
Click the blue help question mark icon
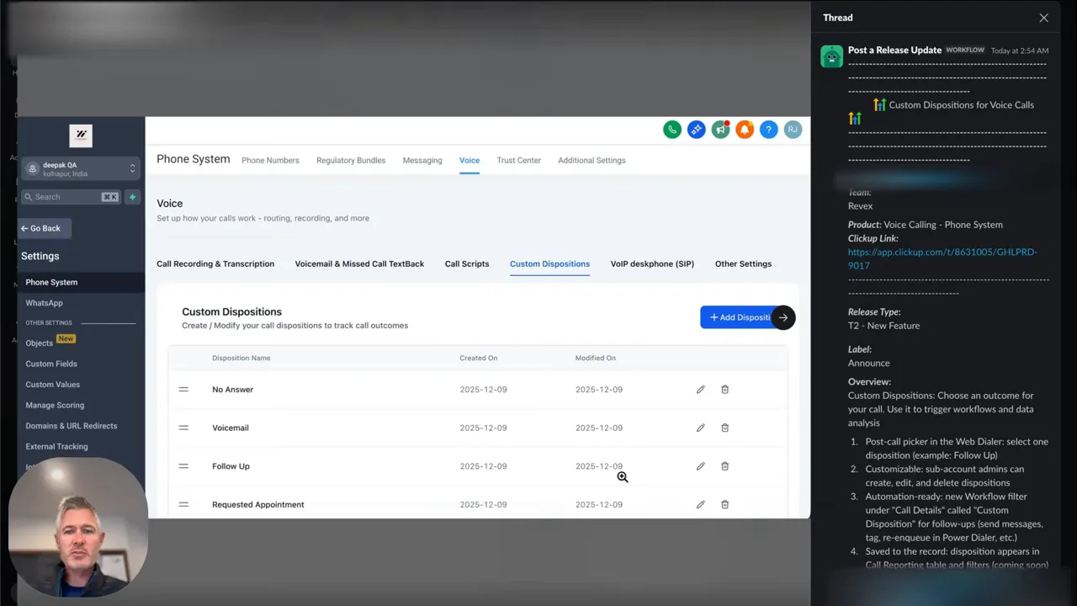click(x=768, y=130)
